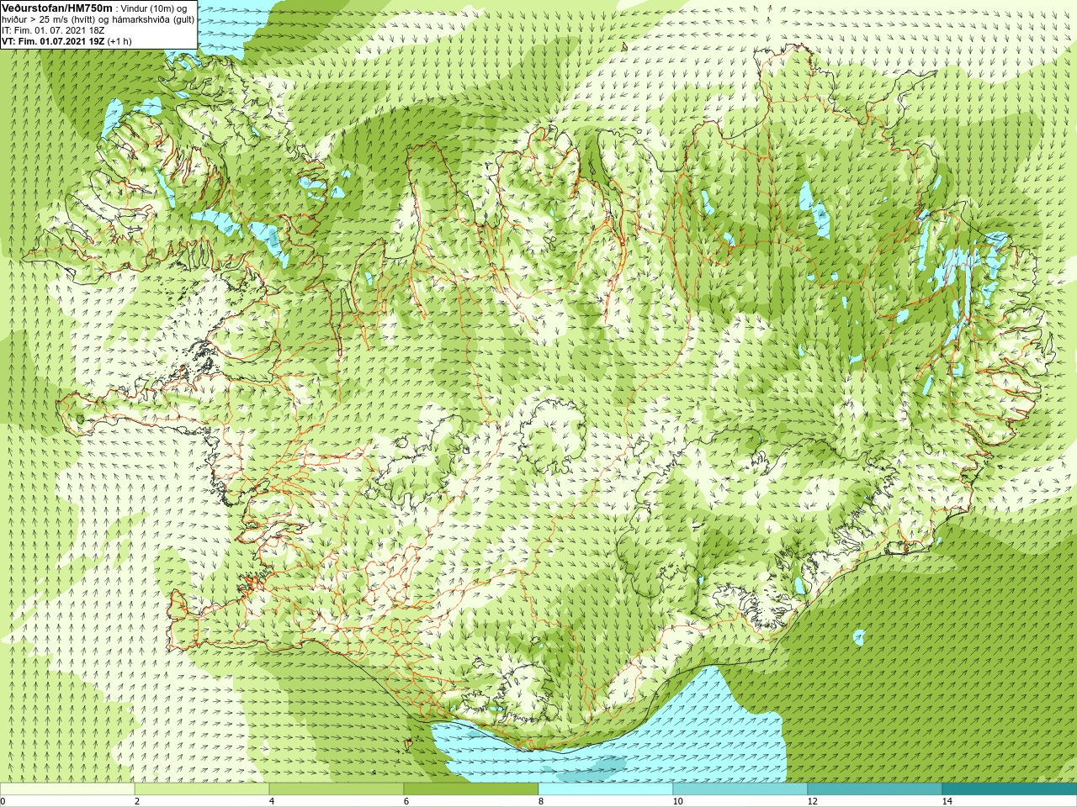Click the scale label '12'
Viewport: 1077px width, 807px height.
tap(812, 801)
